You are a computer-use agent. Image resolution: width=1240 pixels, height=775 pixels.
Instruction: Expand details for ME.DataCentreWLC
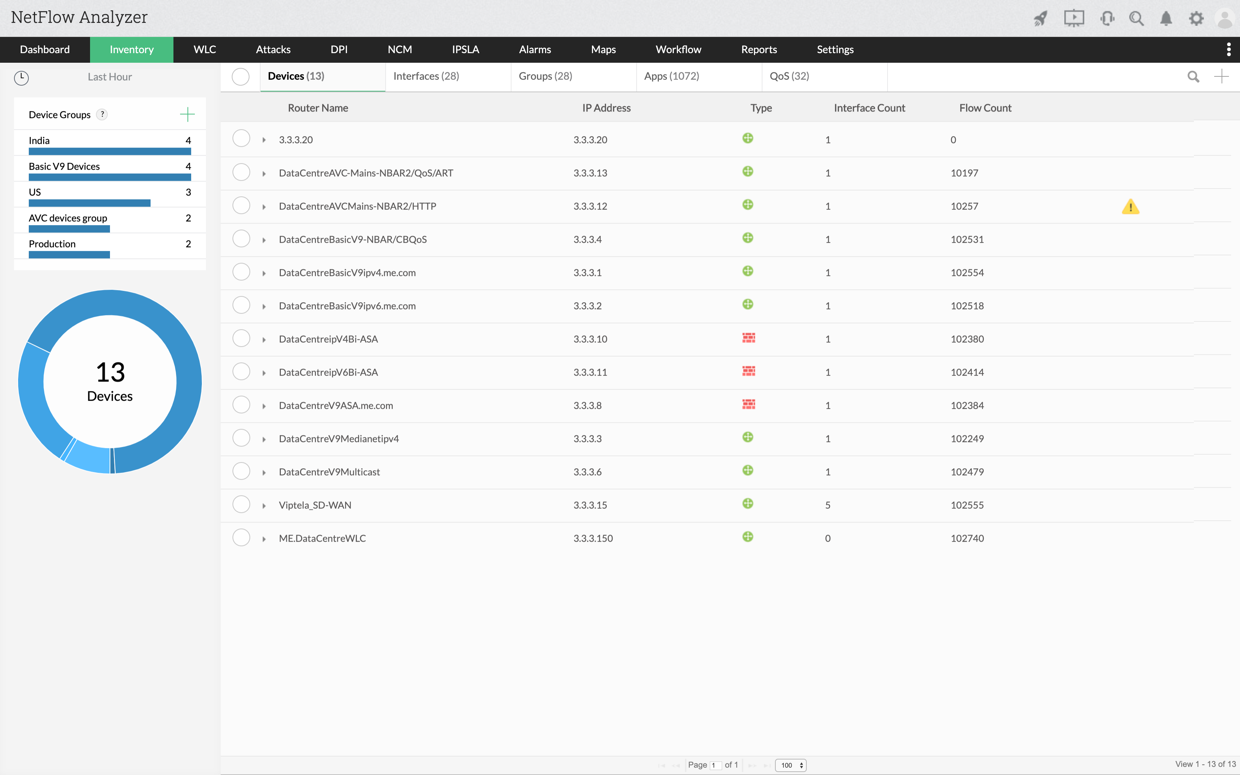(x=264, y=538)
